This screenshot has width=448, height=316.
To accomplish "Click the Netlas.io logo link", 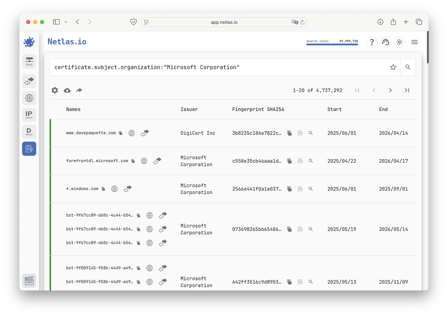I will [67, 42].
